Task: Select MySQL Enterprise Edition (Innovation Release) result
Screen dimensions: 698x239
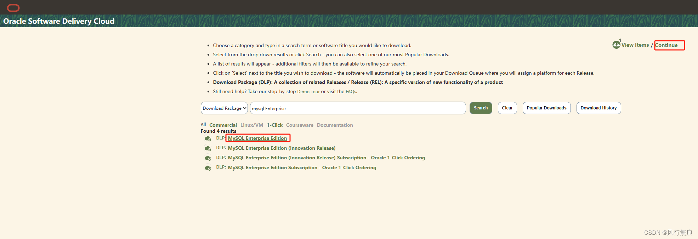Action: 282,148
